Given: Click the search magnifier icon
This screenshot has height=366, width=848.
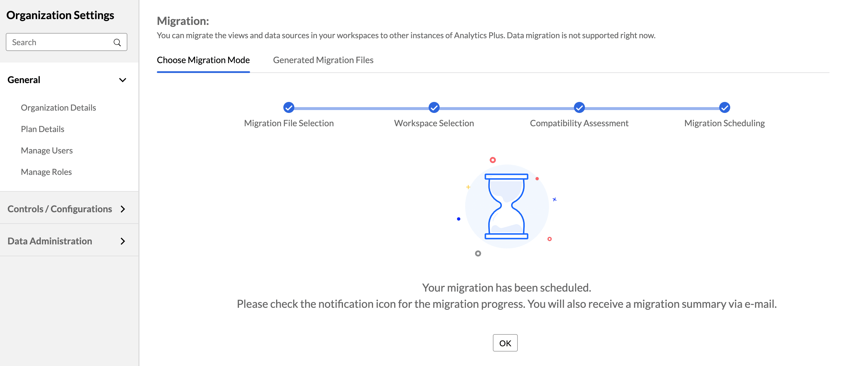Looking at the screenshot, I should point(117,42).
